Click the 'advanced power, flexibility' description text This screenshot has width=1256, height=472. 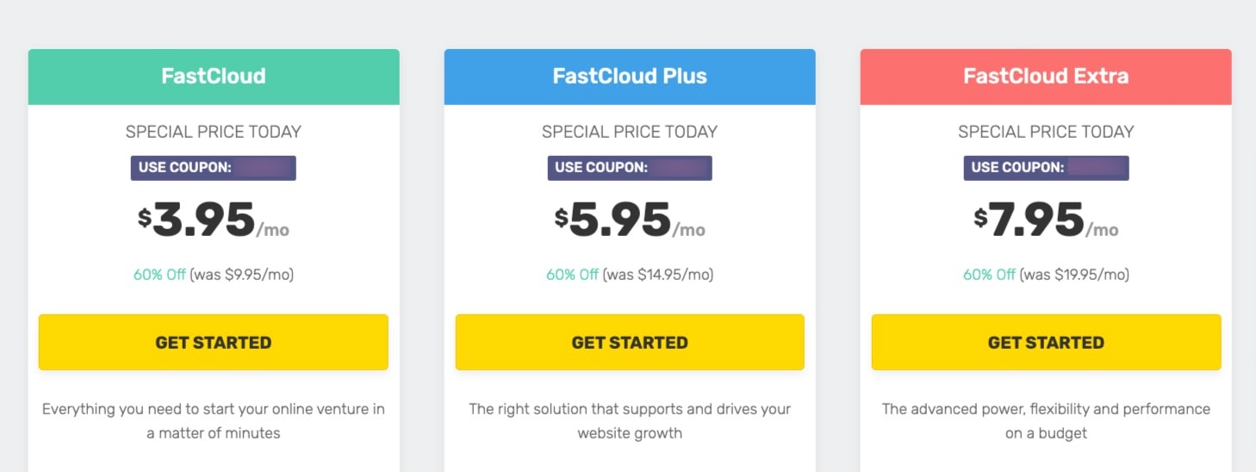tap(1046, 420)
